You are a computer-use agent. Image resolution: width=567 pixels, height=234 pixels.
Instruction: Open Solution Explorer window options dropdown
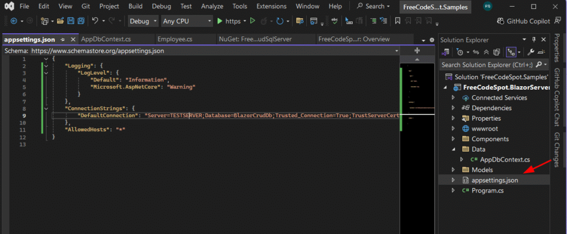[x=524, y=40]
